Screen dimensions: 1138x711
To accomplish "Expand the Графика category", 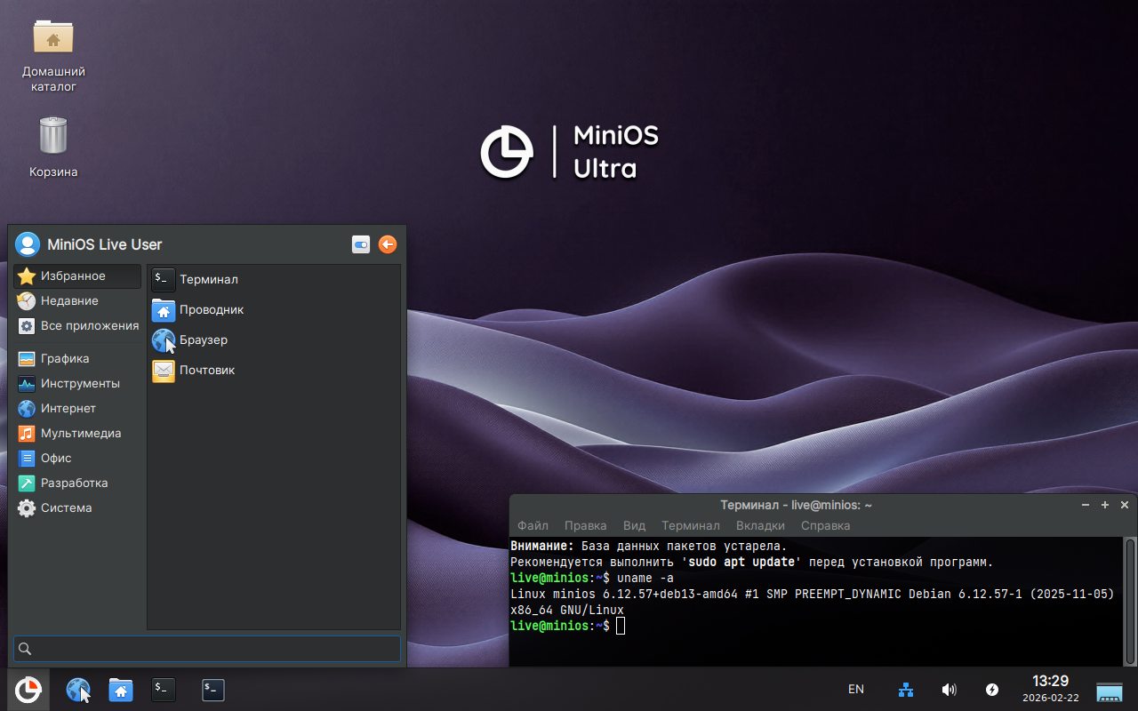I will coord(65,358).
